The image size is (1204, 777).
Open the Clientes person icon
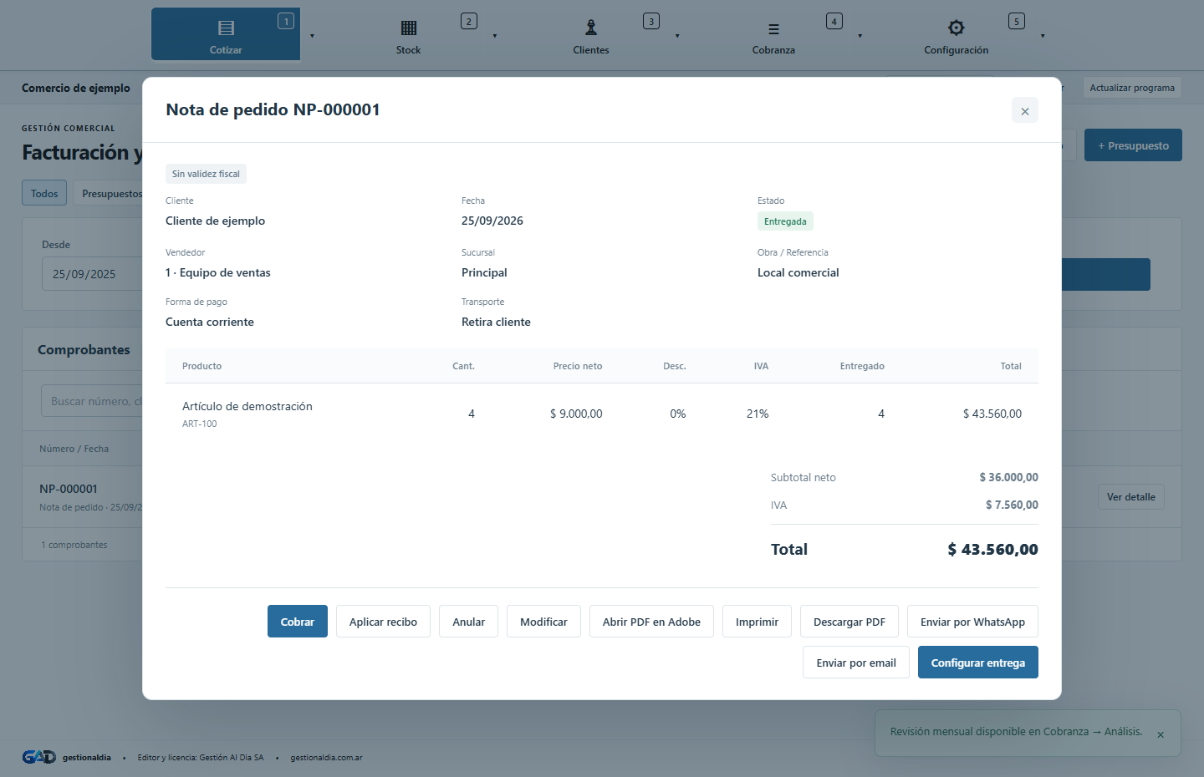pos(591,28)
